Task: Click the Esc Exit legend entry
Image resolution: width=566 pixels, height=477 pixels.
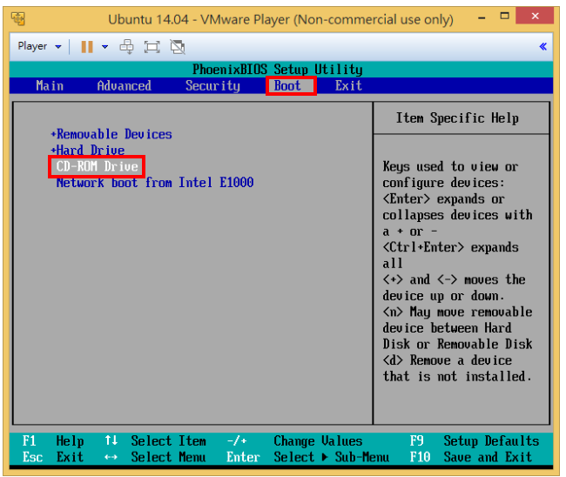Action: (x=53, y=457)
